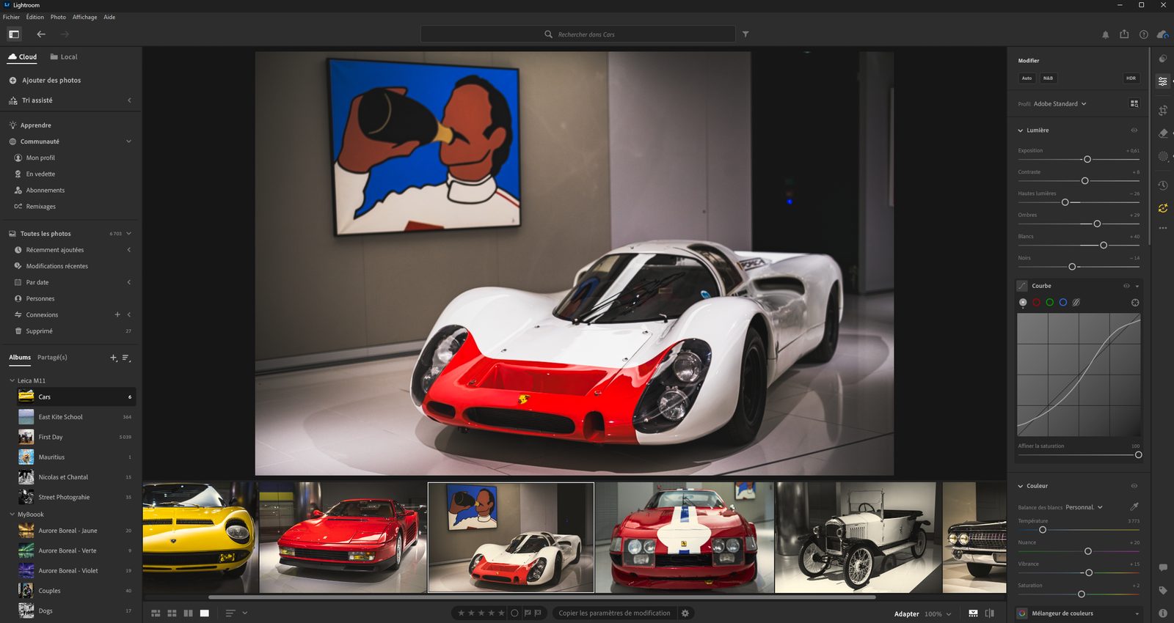Image resolution: width=1174 pixels, height=623 pixels.
Task: Open the search filter funnel icon
Action: coord(745,34)
